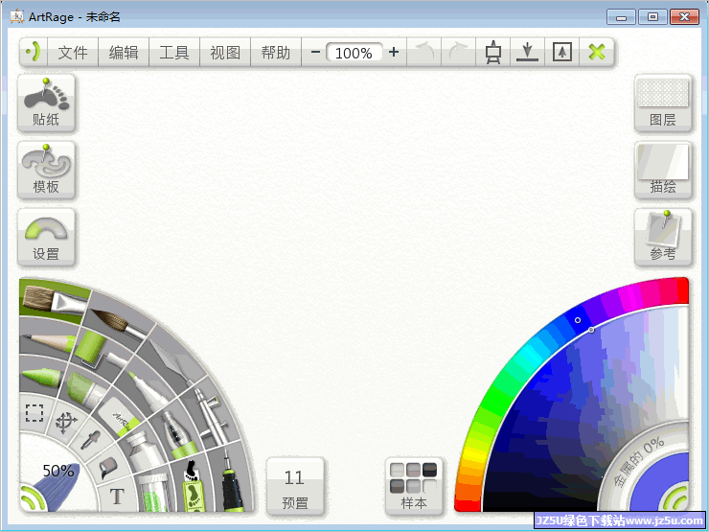Select the Transform arrows tool
Image resolution: width=709 pixels, height=532 pixels.
(66, 424)
